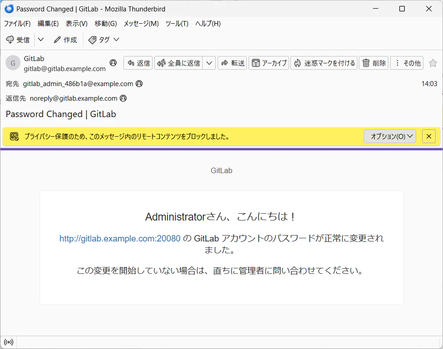
Task: Open the ツール(T) menu
Action: [x=177, y=24]
